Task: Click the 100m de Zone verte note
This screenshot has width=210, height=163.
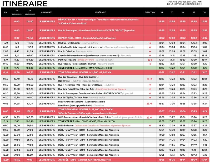Action: pyautogui.click(x=88, y=113)
